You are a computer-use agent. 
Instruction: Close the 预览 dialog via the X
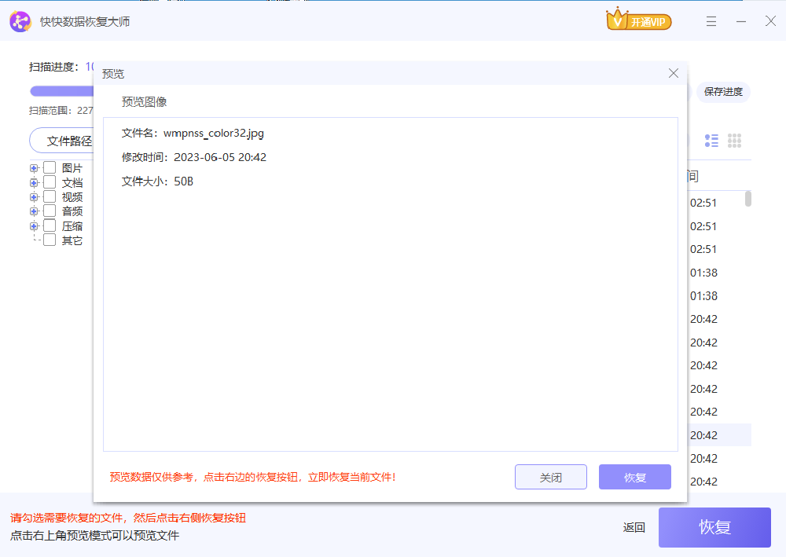click(x=673, y=73)
